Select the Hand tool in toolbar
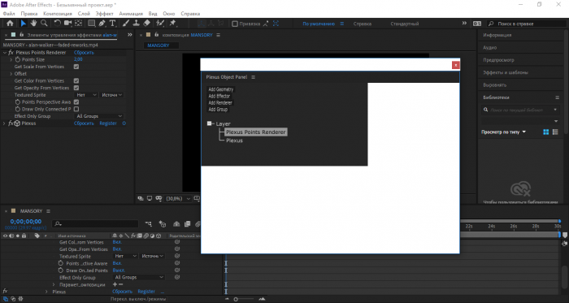The width and height of the screenshot is (569, 303). [x=34, y=24]
